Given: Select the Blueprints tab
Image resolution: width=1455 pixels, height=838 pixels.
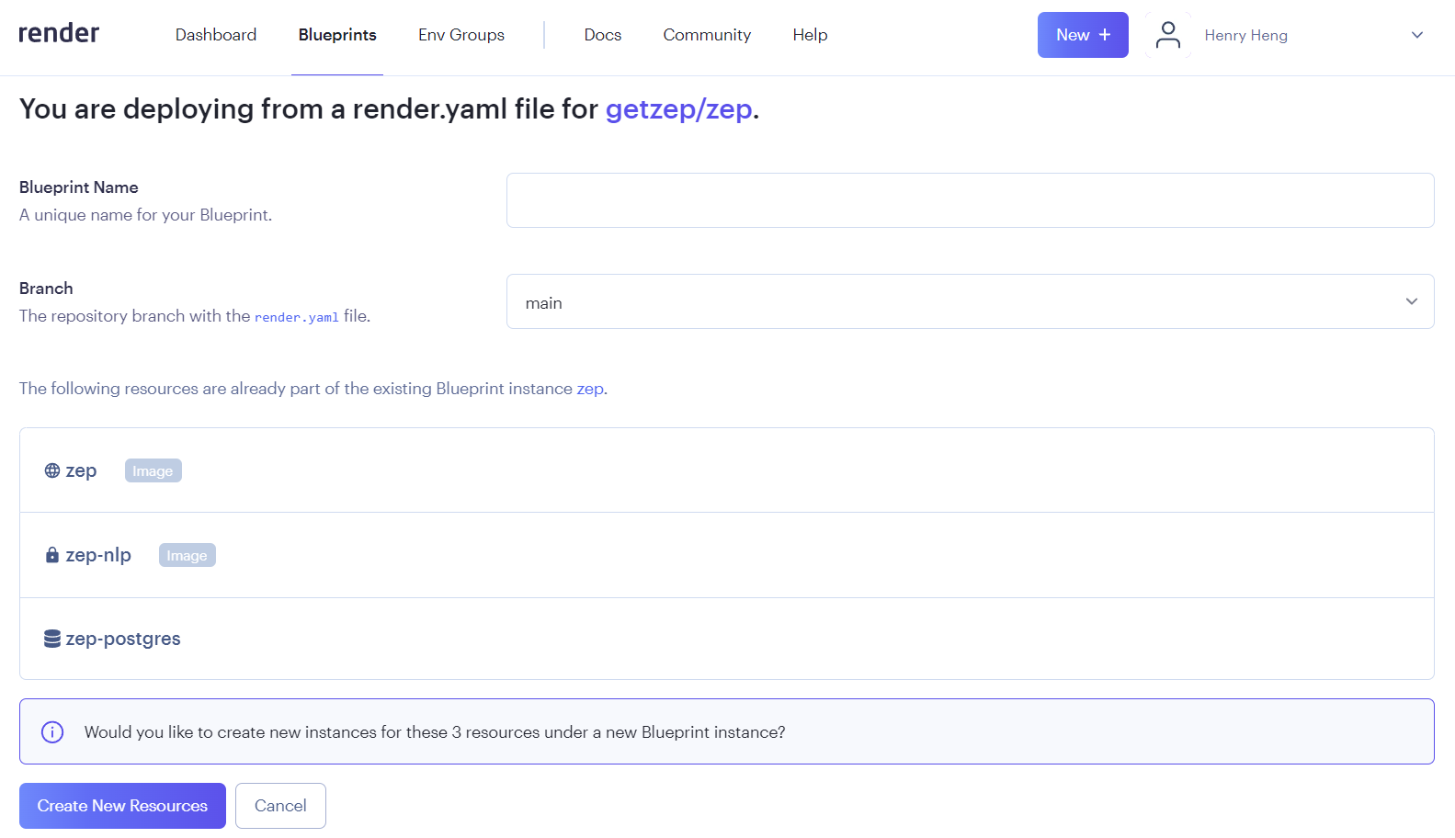Looking at the screenshot, I should pyautogui.click(x=337, y=35).
